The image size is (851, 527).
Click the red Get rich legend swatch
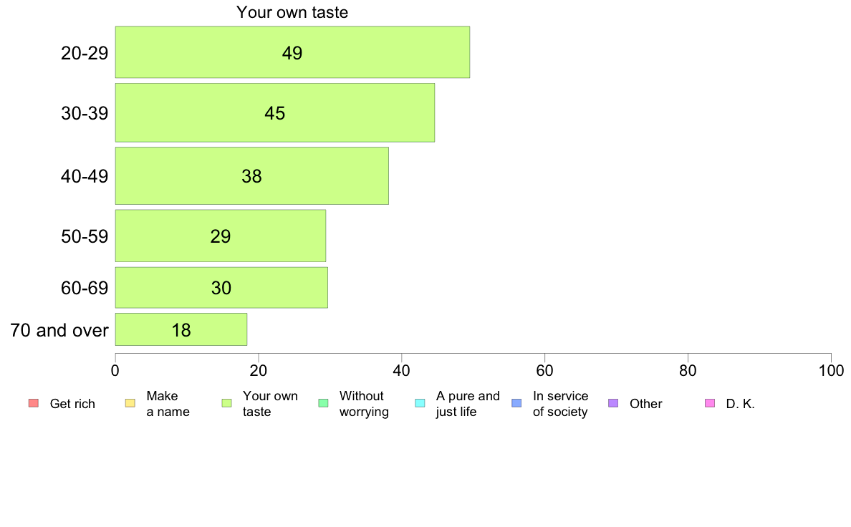(x=34, y=403)
